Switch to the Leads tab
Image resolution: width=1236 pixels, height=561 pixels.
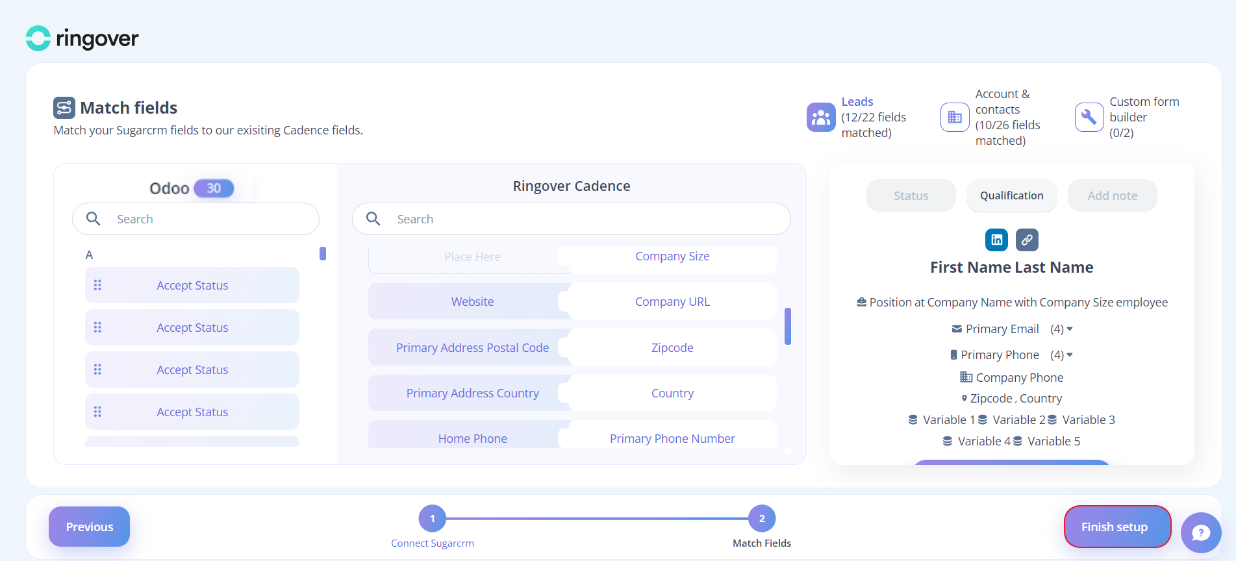coord(857,118)
